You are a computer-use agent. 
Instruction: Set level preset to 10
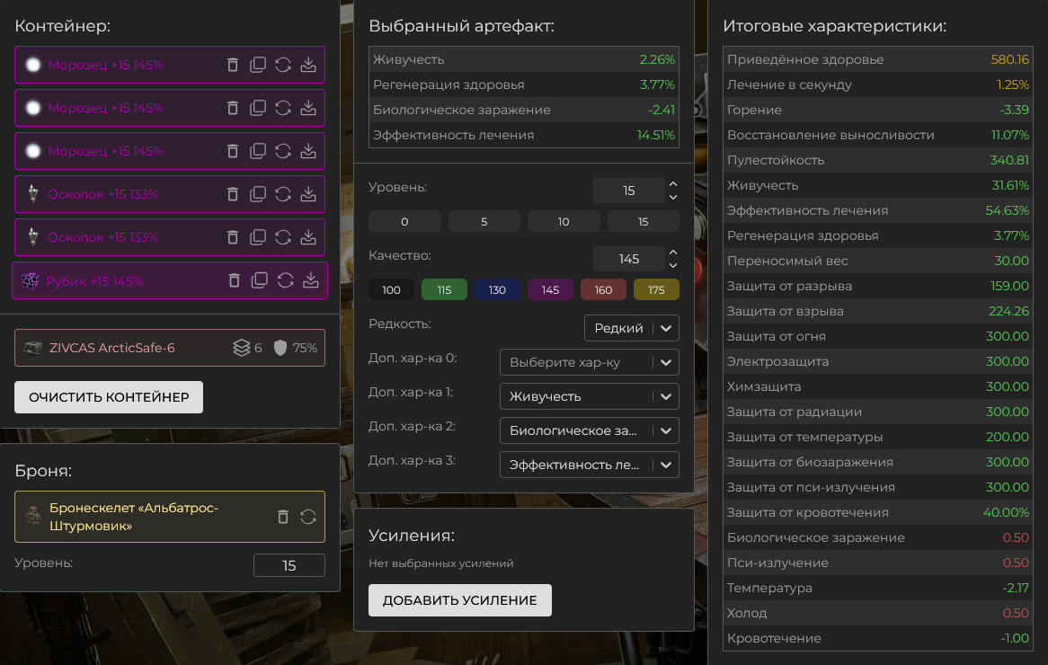564,221
